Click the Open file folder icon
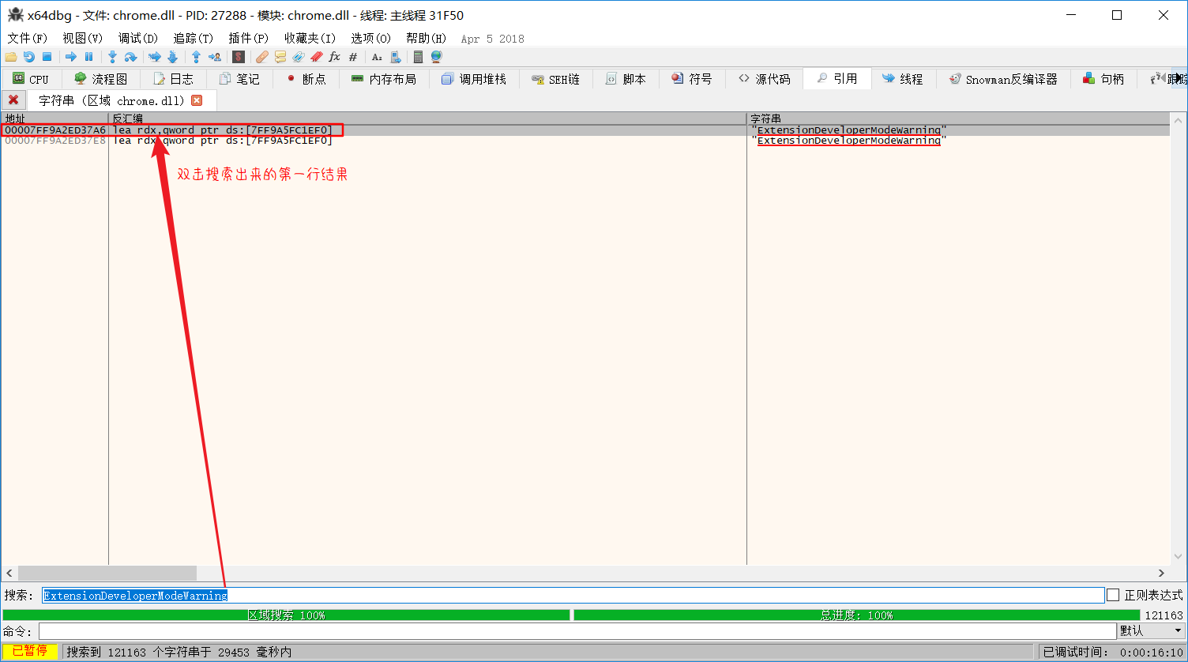Screen dimensions: 1188x662 [11, 57]
